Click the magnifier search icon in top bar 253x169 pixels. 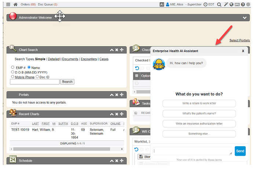click(x=219, y=5)
